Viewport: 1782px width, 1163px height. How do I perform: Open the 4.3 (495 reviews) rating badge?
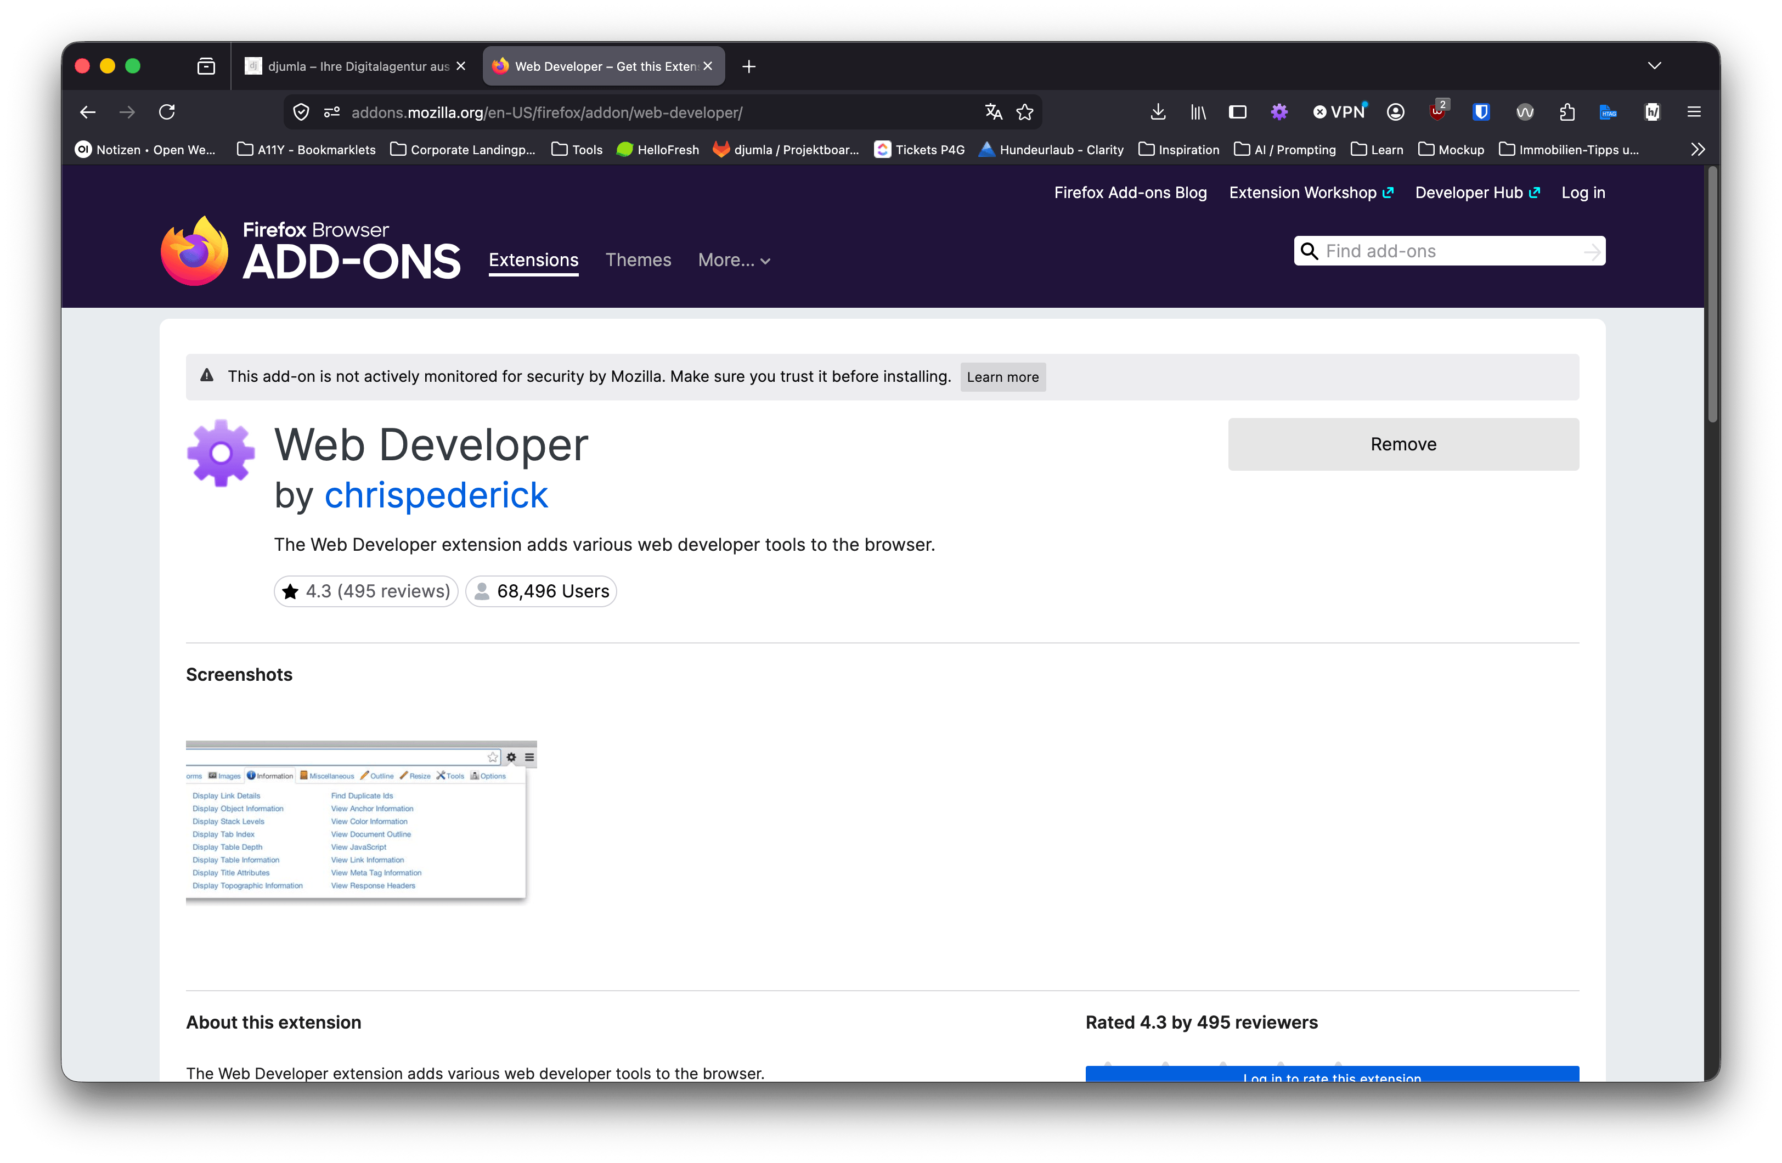point(366,591)
